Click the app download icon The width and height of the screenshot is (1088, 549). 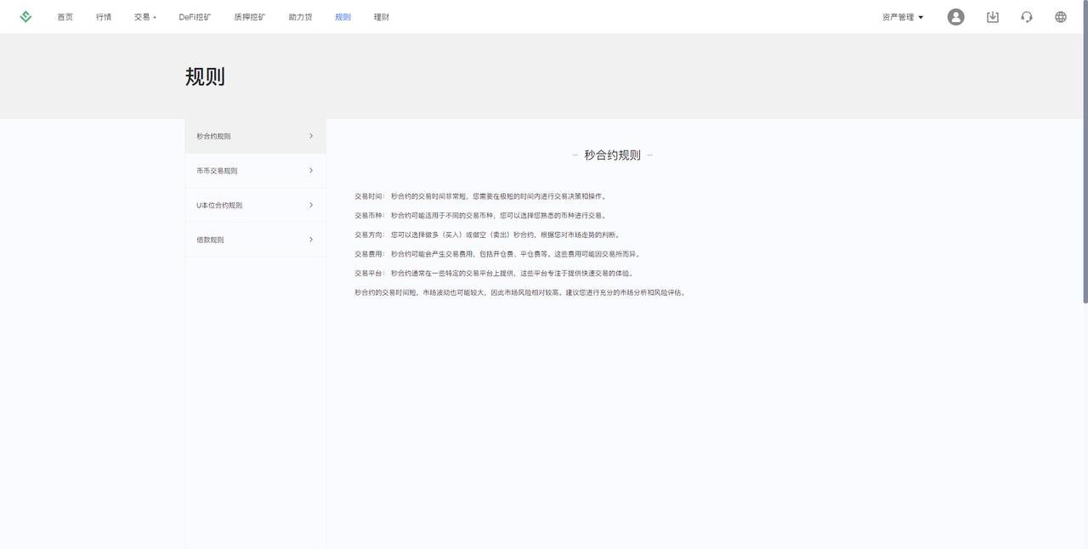pos(992,17)
